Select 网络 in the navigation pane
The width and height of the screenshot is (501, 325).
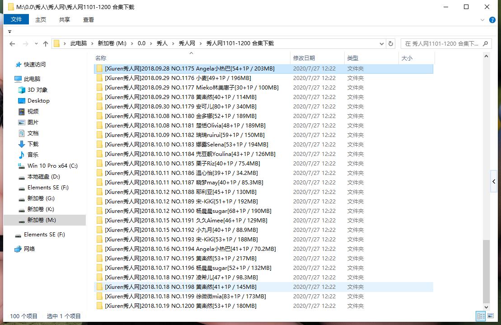(x=25, y=249)
